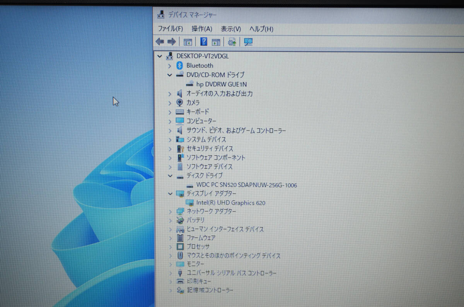Open the ファイル(F) menu
This screenshot has width=464, height=307.
pos(170,29)
